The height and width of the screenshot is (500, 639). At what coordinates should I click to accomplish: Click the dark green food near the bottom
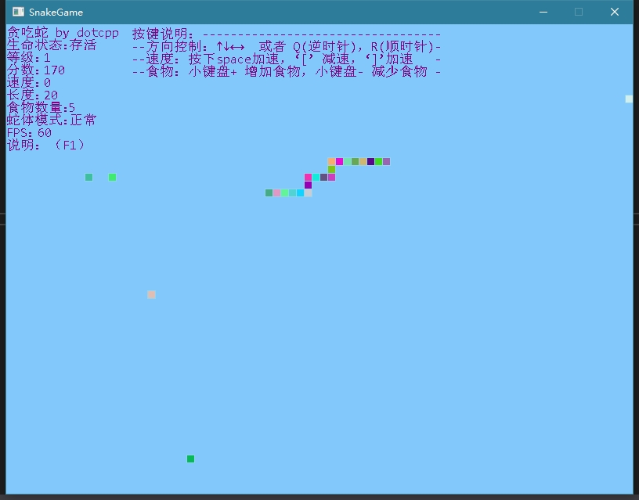coord(190,459)
